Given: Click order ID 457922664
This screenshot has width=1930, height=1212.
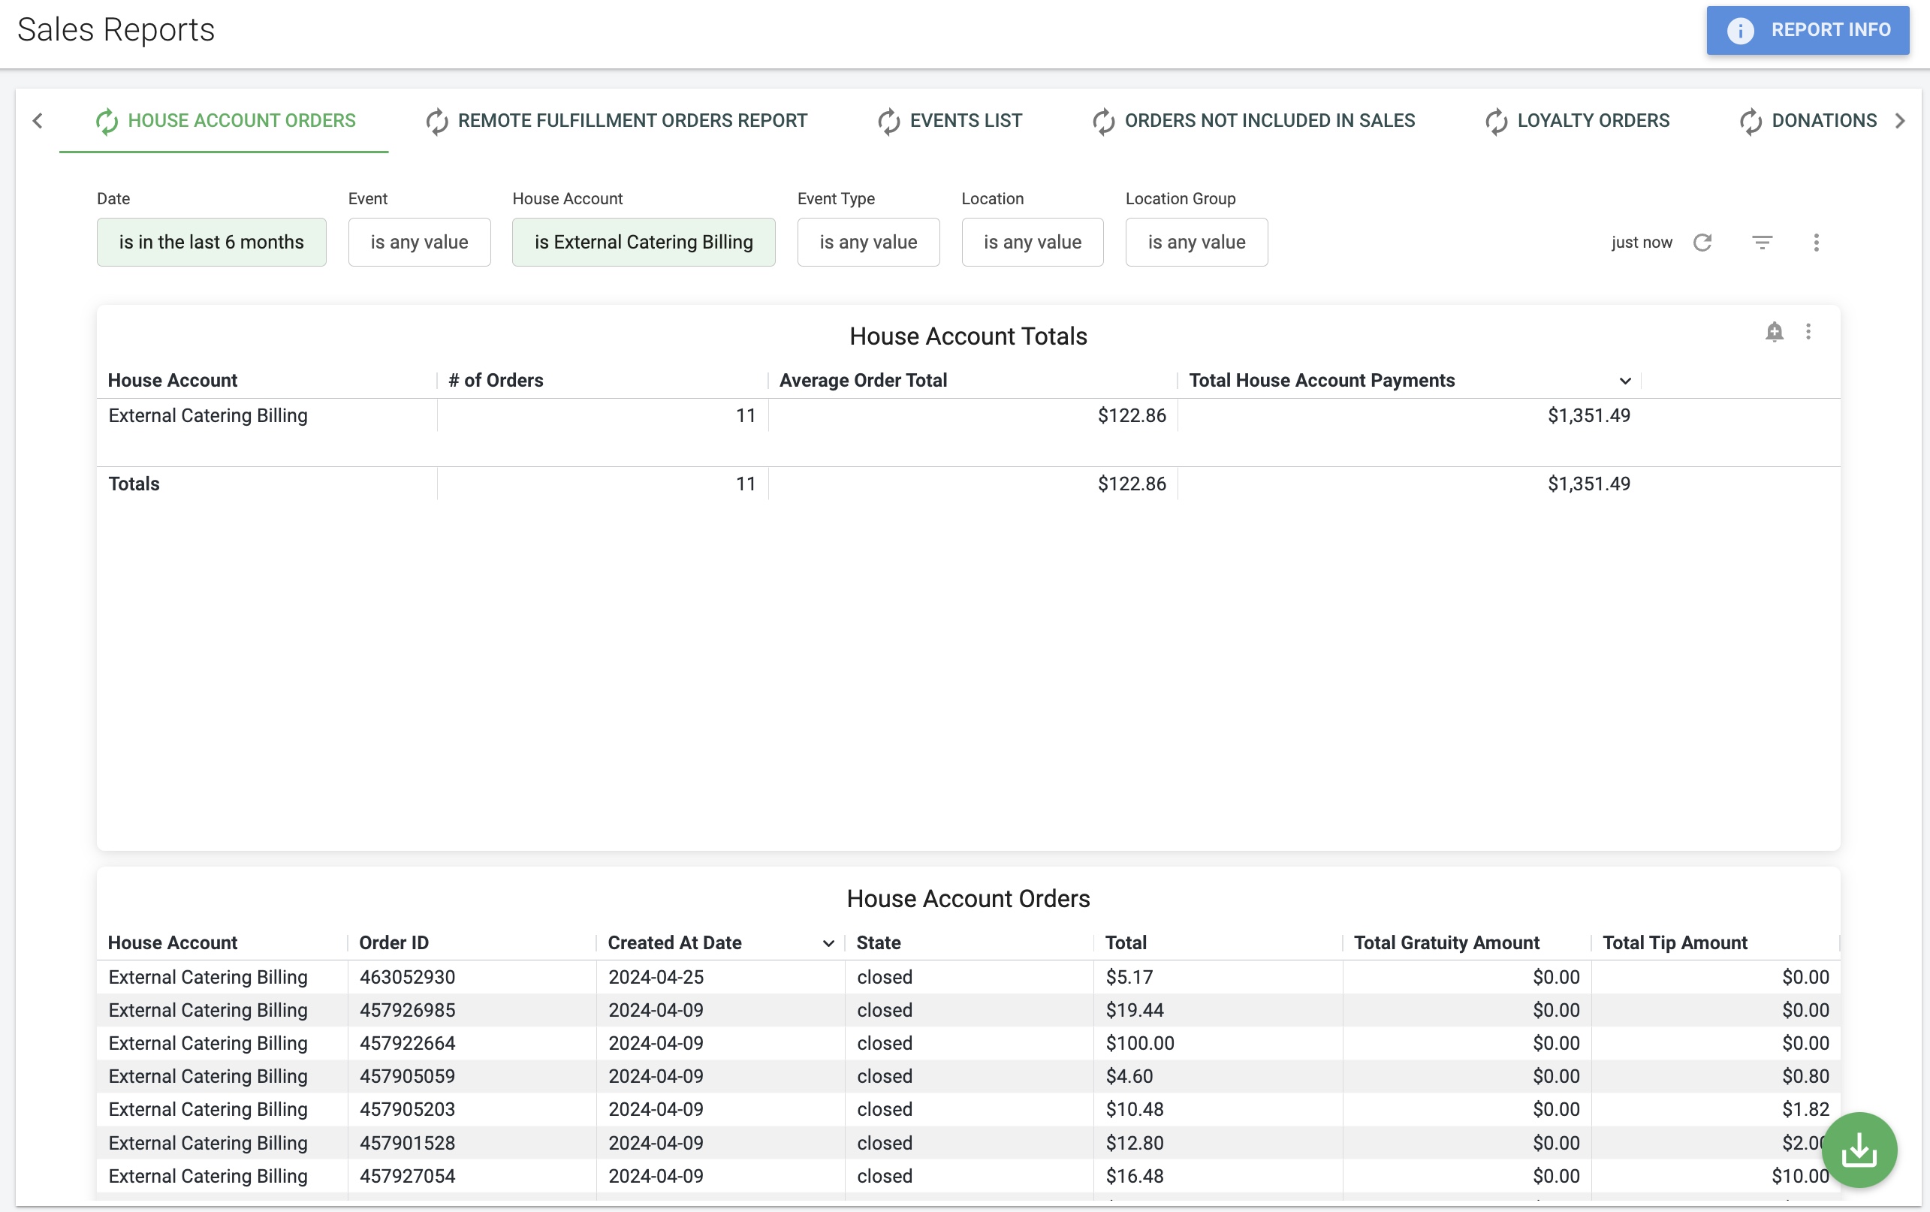Looking at the screenshot, I should [x=407, y=1044].
